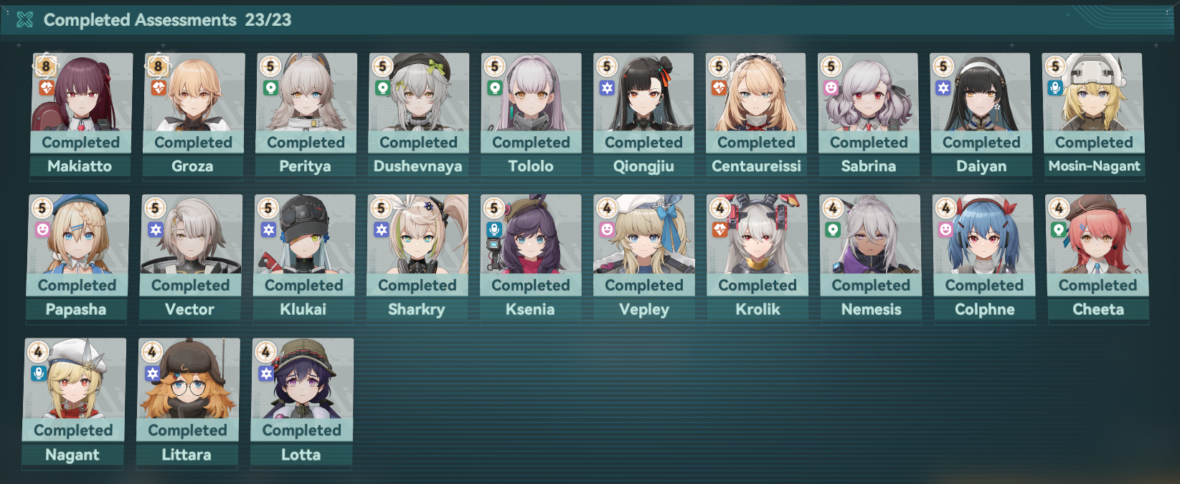
Task: Click the Dushevnaya name label
Action: coord(418,166)
